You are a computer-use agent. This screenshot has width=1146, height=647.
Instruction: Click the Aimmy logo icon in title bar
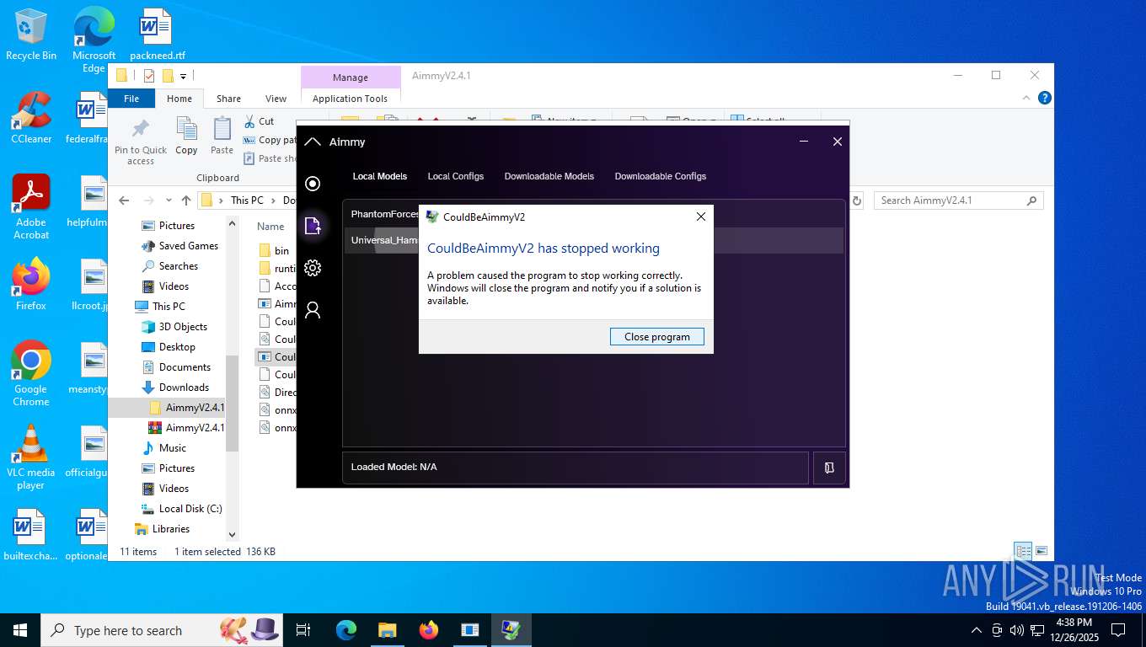click(x=313, y=142)
